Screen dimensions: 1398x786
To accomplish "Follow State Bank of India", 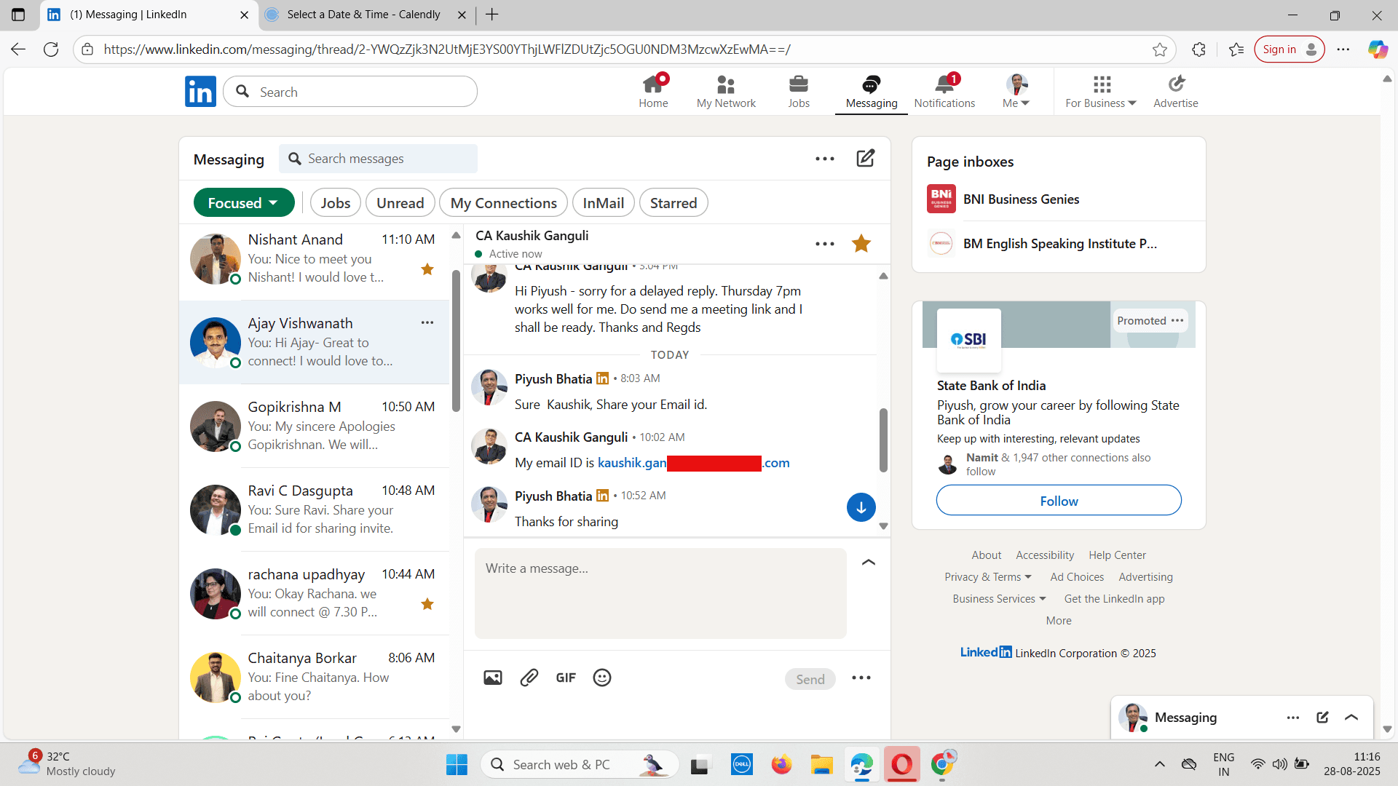I will [1059, 501].
